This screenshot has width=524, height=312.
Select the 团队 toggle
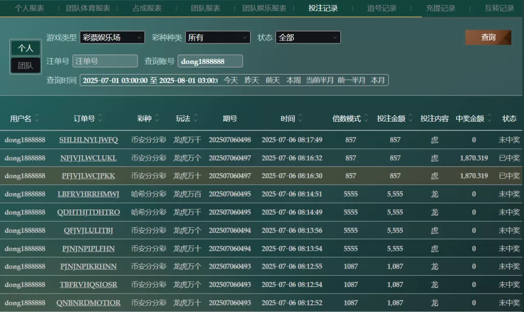[26, 65]
